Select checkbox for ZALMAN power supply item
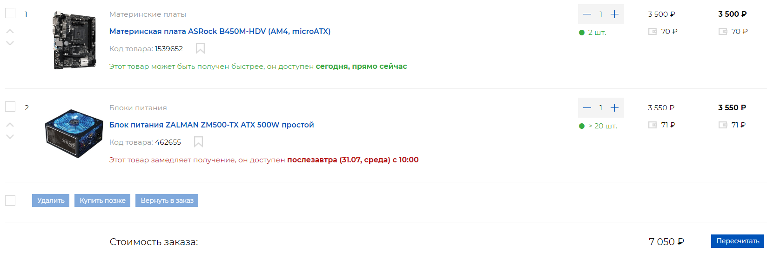The width and height of the screenshot is (767, 254). [x=10, y=107]
